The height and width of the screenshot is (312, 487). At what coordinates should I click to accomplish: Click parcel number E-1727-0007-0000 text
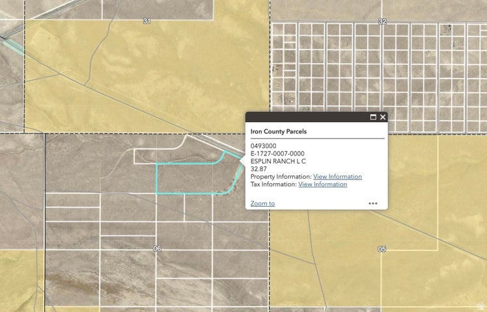click(277, 153)
